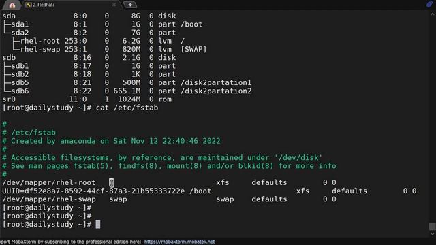Close the Redhat7 session tab
Screen dimensions: 436x245
[x=114, y=5]
